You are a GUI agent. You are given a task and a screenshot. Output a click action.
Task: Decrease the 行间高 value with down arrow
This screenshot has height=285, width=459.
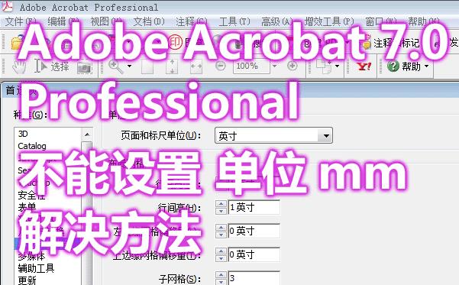[x=221, y=211]
